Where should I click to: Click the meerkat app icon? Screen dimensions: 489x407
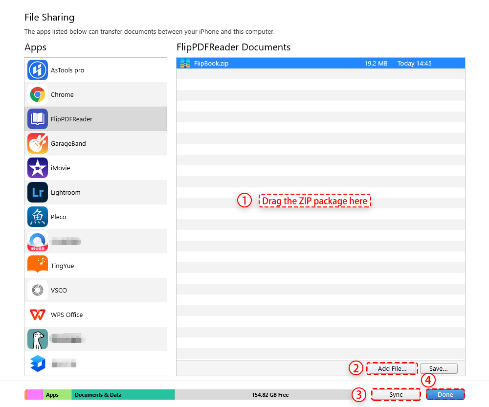[x=38, y=339]
